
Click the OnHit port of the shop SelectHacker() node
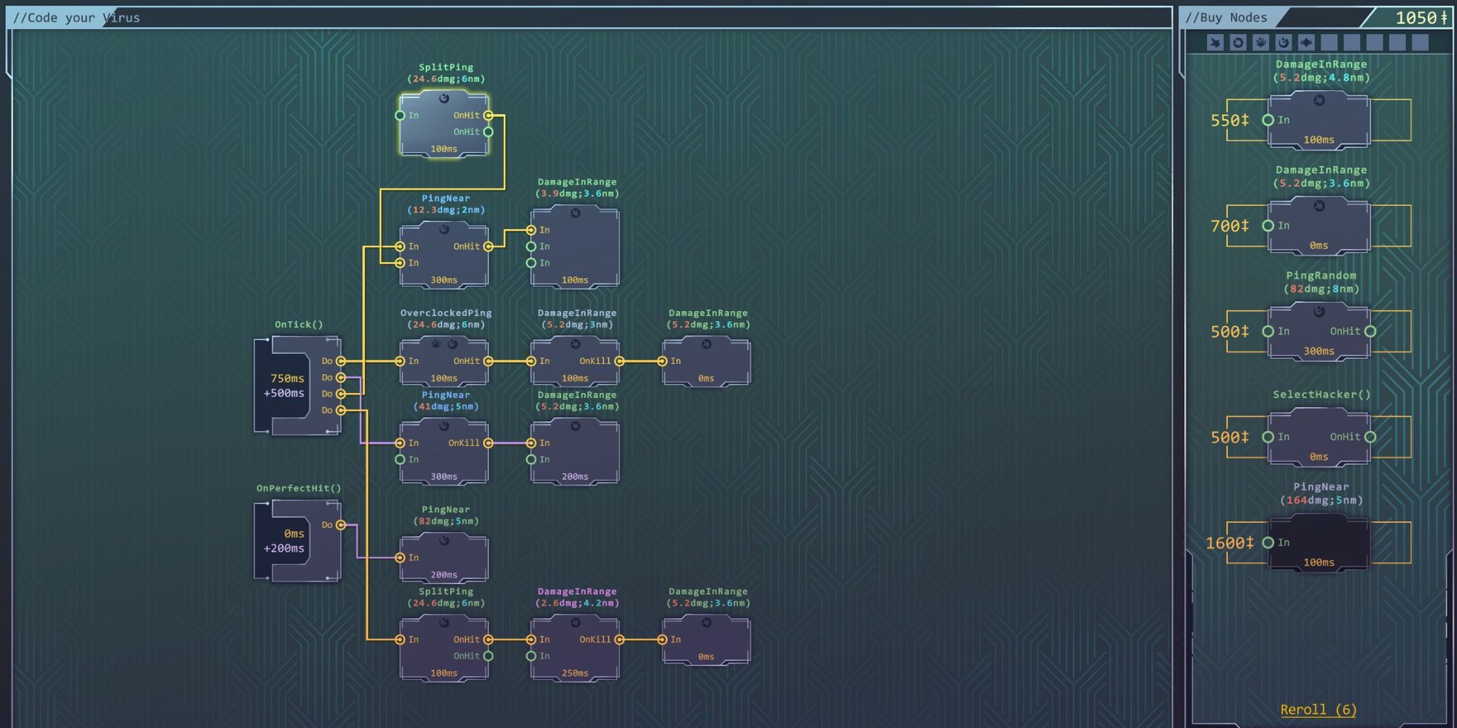pos(1370,437)
